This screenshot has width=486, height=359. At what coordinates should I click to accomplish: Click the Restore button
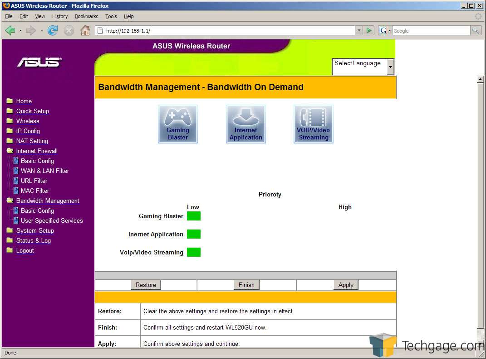pos(146,285)
